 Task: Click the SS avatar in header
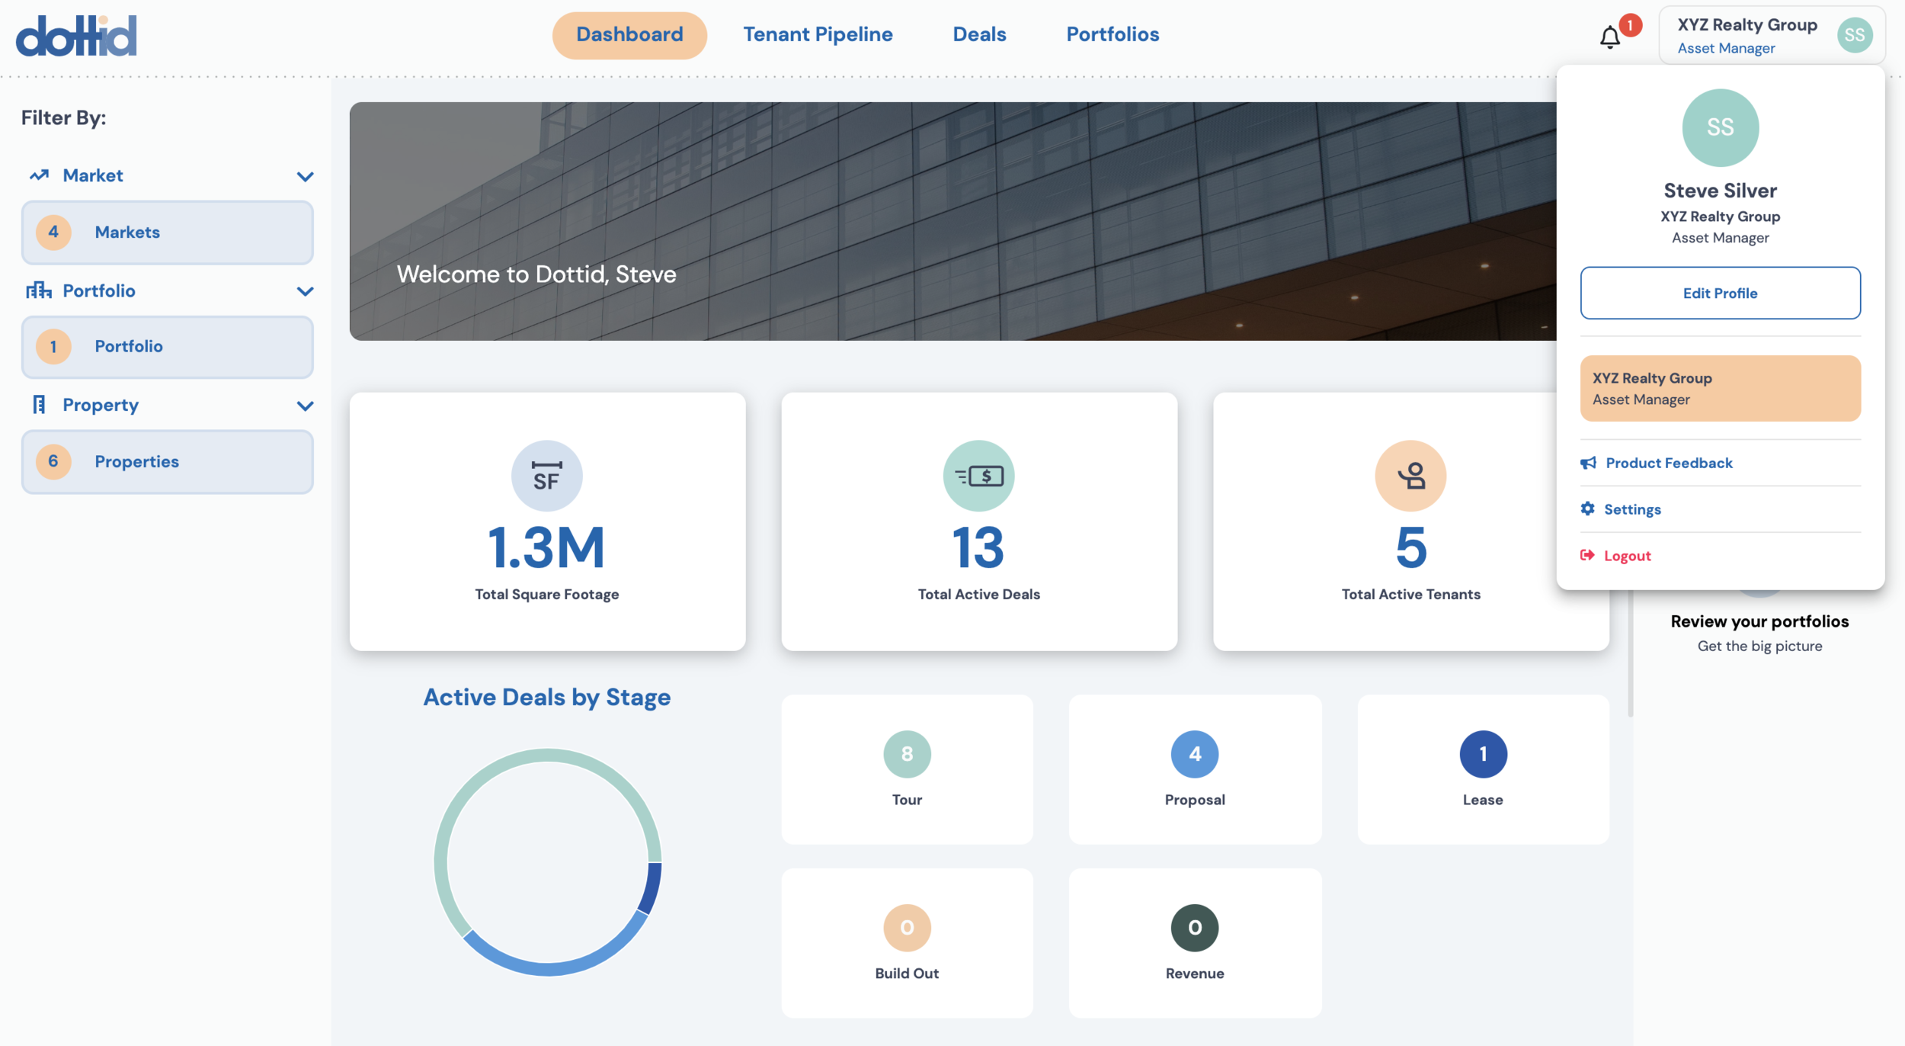click(1854, 35)
